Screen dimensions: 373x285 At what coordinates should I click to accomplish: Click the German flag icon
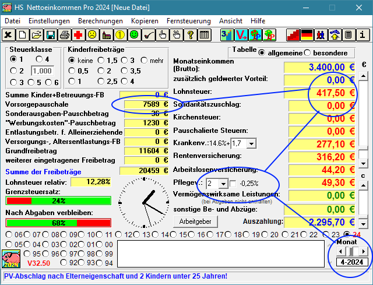pos(307,35)
